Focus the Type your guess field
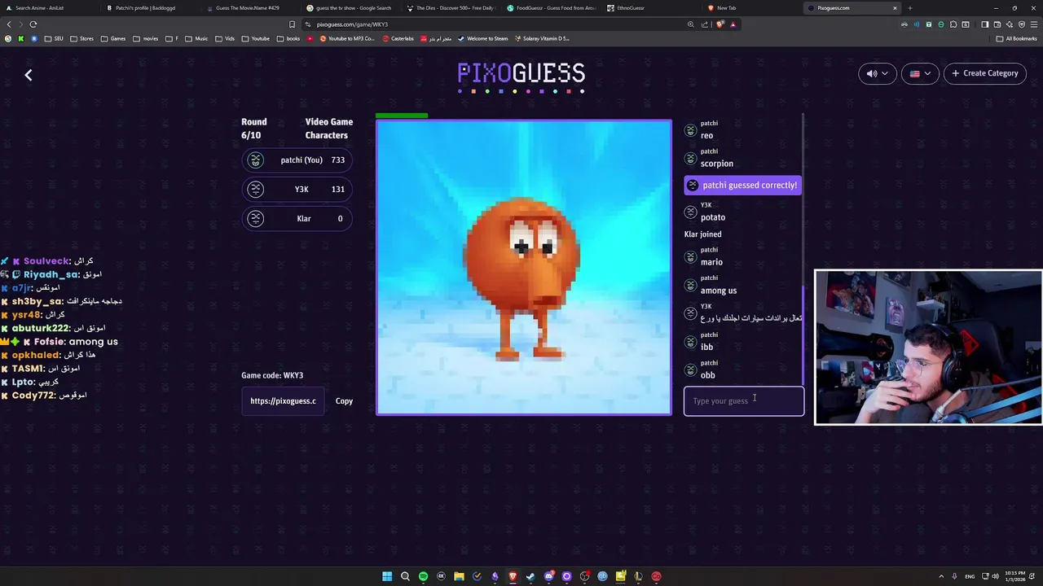The width and height of the screenshot is (1043, 586). (x=744, y=401)
